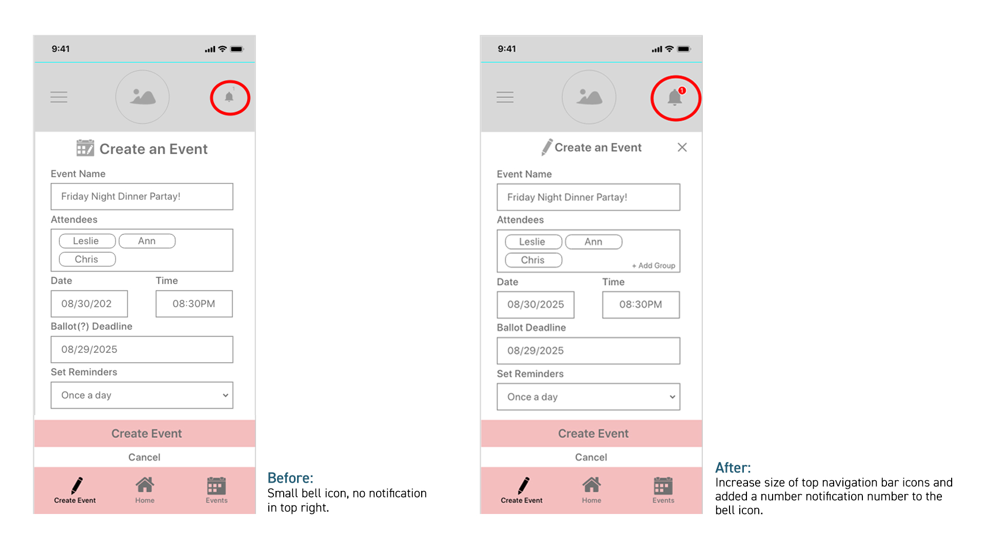Image resolution: width=985 pixels, height=554 pixels.
Task: Click the close X button on form
Action: coord(681,147)
